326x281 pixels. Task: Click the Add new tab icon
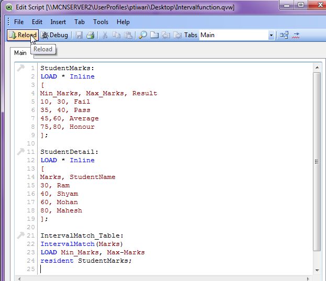point(154,35)
